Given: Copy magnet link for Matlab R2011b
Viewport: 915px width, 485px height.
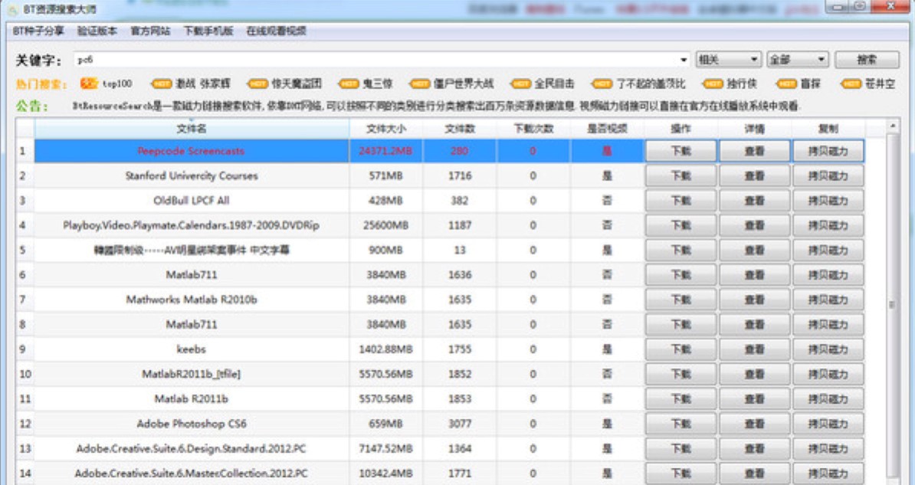Looking at the screenshot, I should [x=828, y=399].
